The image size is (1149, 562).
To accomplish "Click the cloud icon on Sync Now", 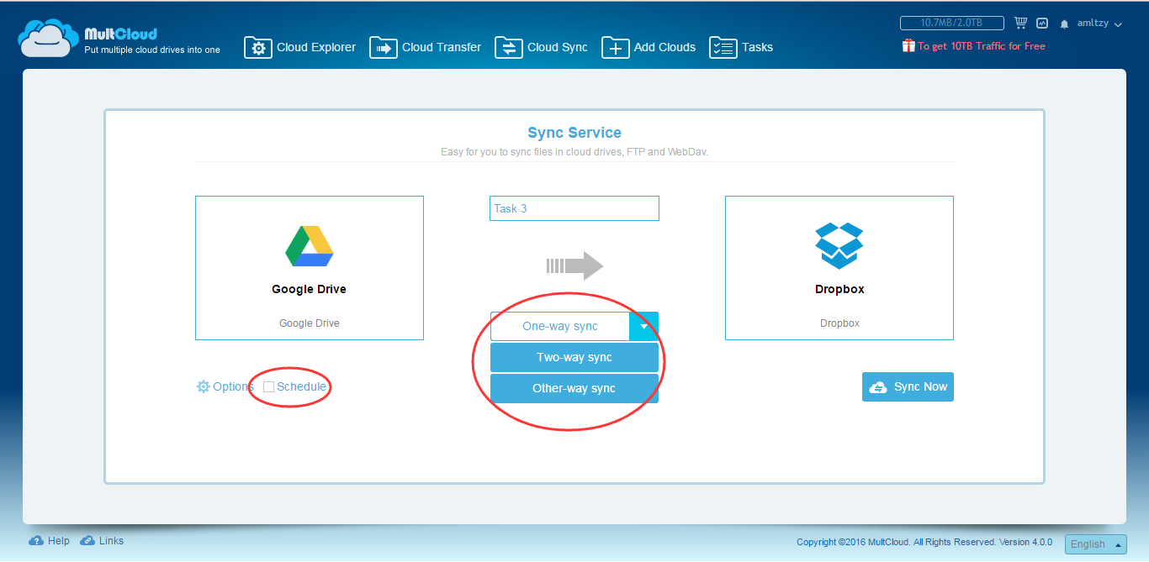I will coord(878,387).
